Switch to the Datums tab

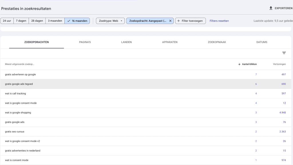click(262, 42)
